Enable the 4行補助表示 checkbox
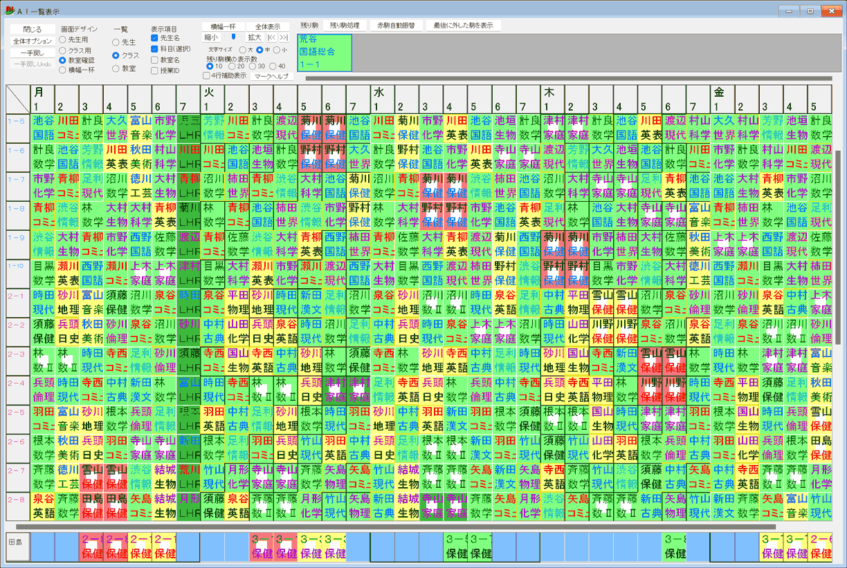The height and width of the screenshot is (568, 847). 225,76
